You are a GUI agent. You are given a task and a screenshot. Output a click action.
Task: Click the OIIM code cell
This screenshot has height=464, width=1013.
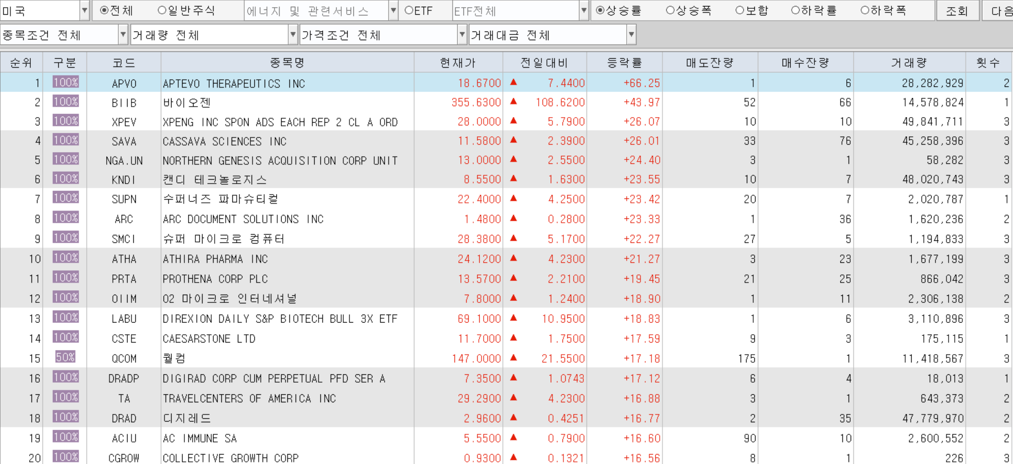[x=124, y=299]
